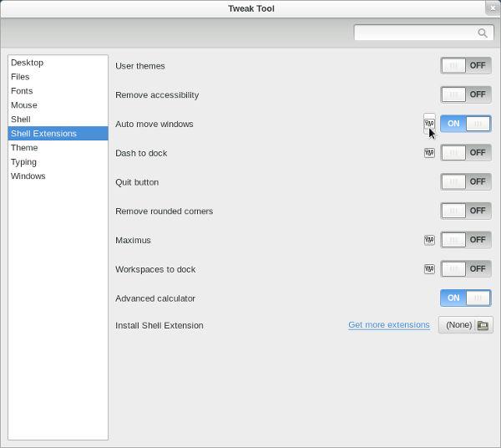Click the Maximus label text
This screenshot has height=448, width=501.
pos(133,240)
